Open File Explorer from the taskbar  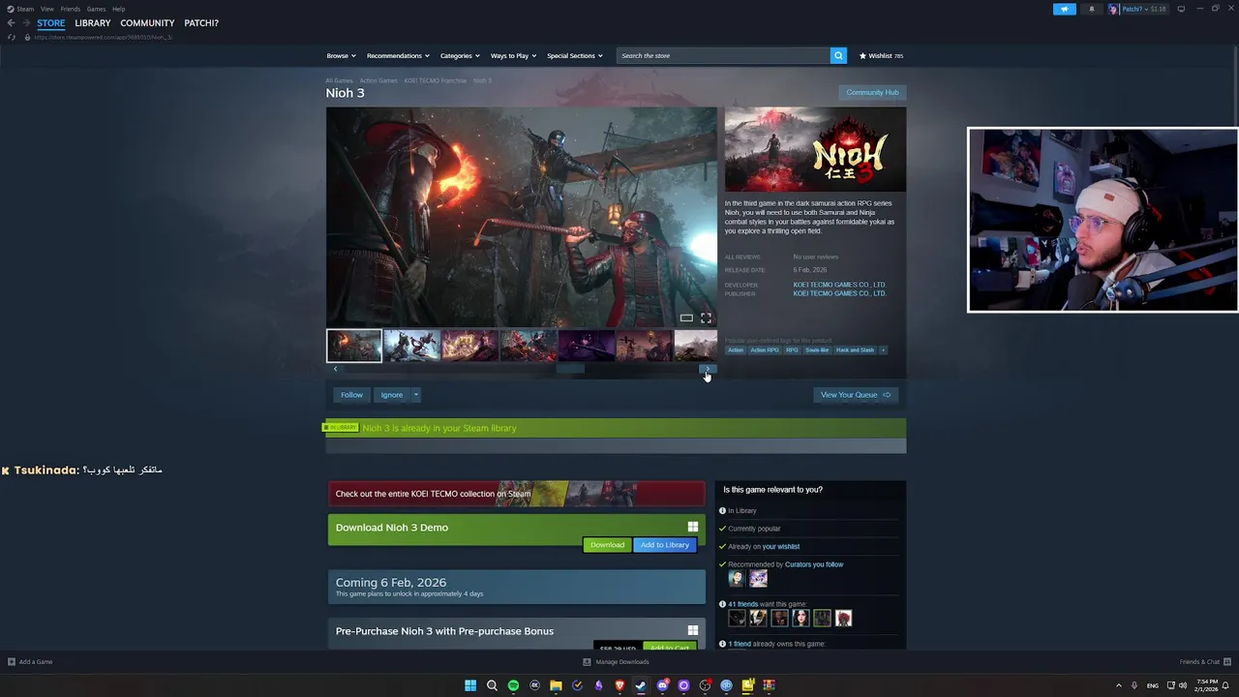[x=556, y=685]
